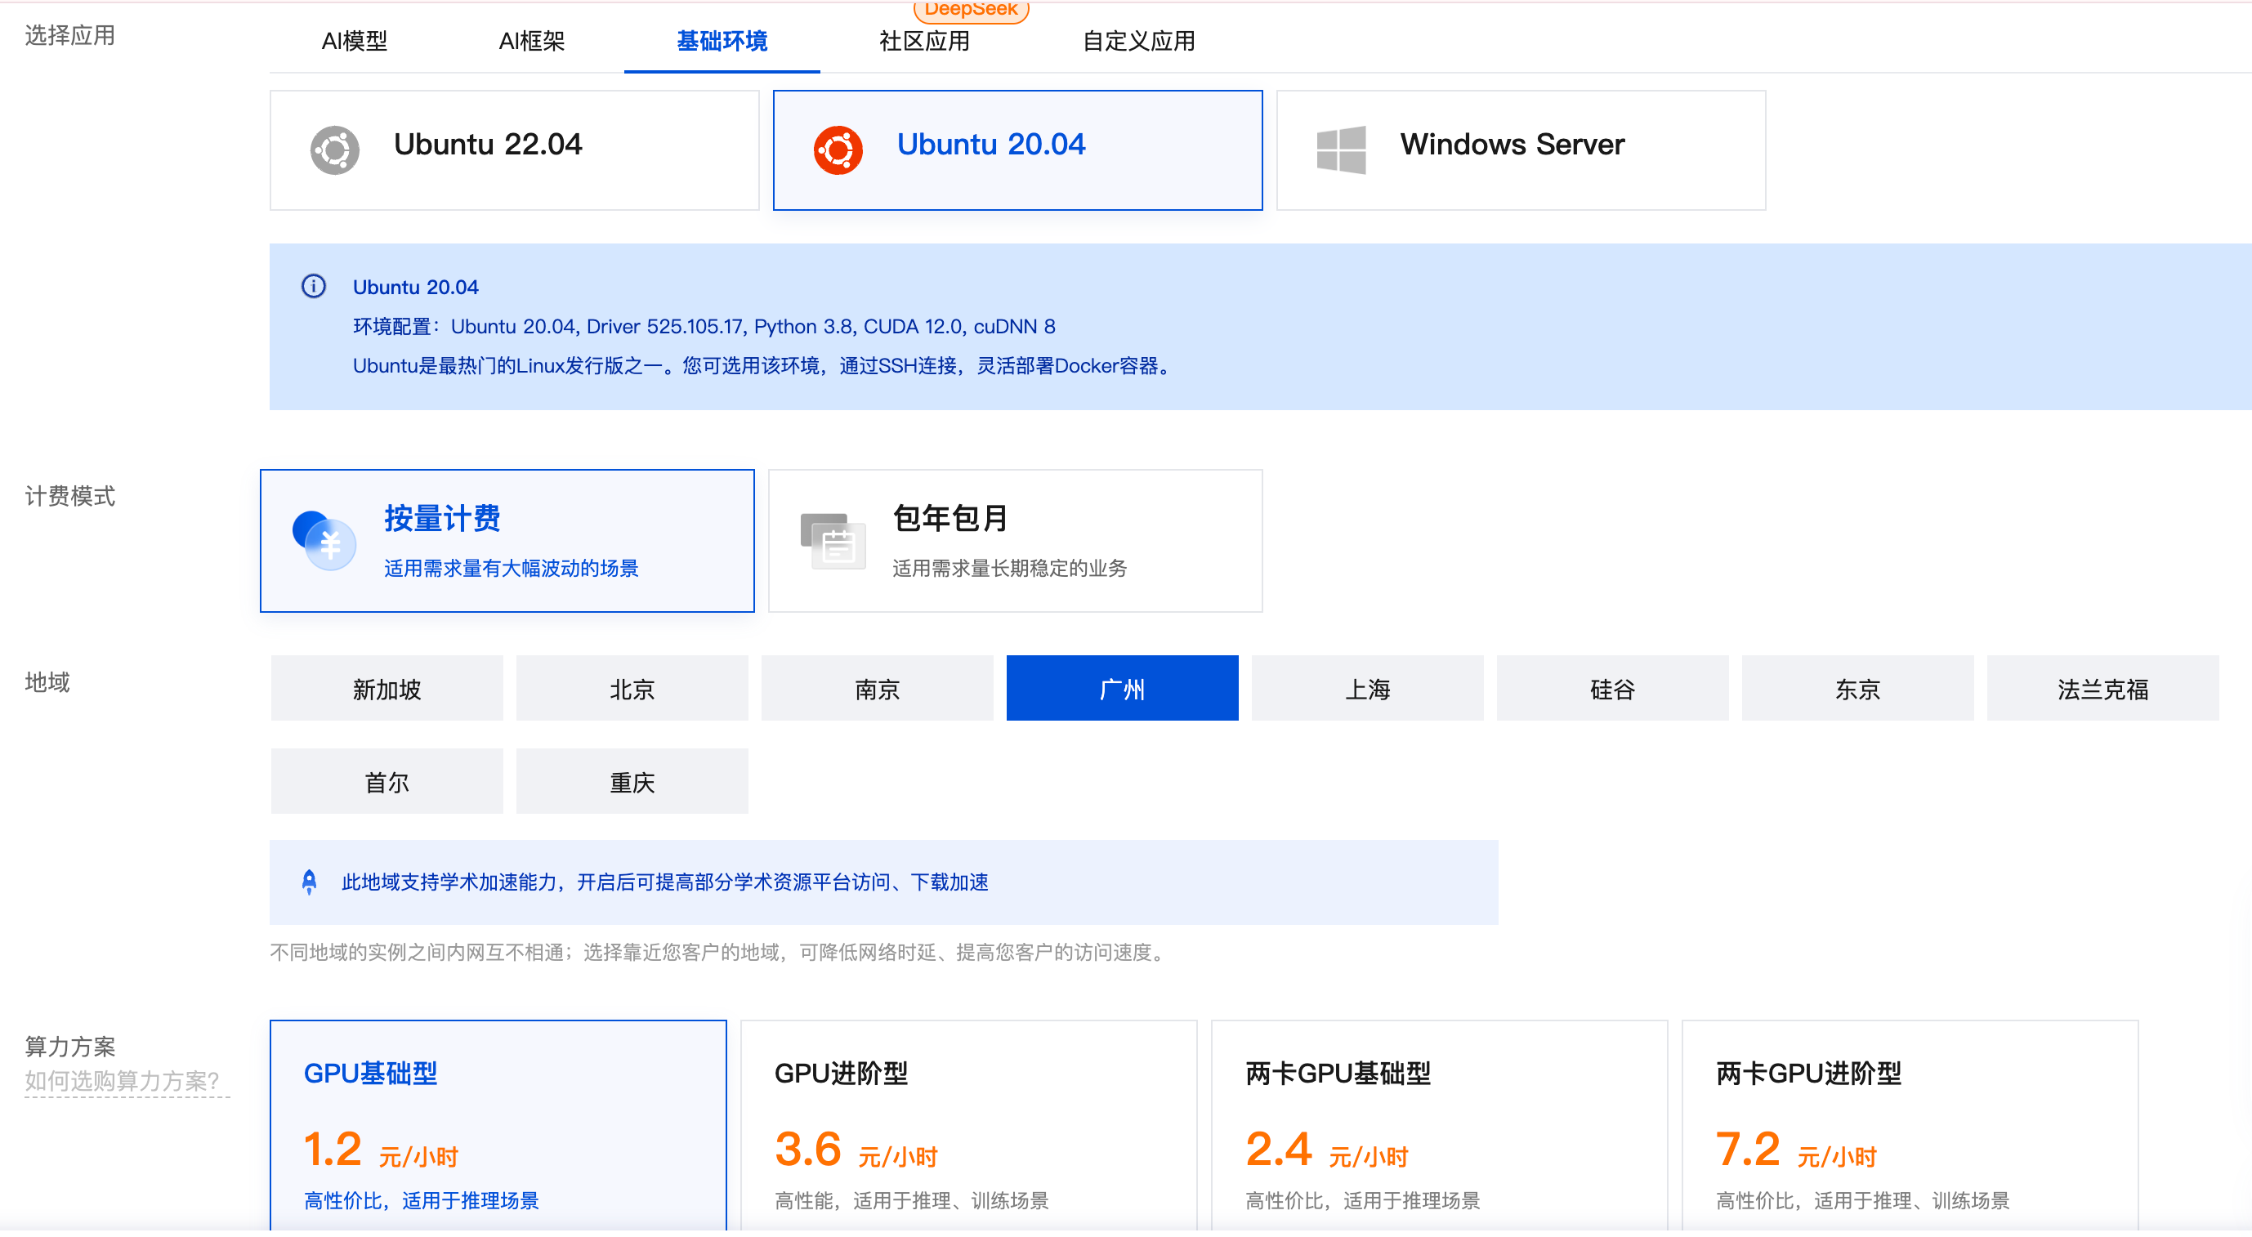The image size is (2252, 1237).
Task: Choose the Windows Server environment card
Action: [1521, 150]
